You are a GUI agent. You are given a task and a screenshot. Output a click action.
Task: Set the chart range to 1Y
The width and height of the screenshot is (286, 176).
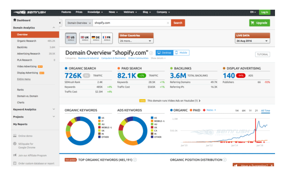[x=250, y=110]
